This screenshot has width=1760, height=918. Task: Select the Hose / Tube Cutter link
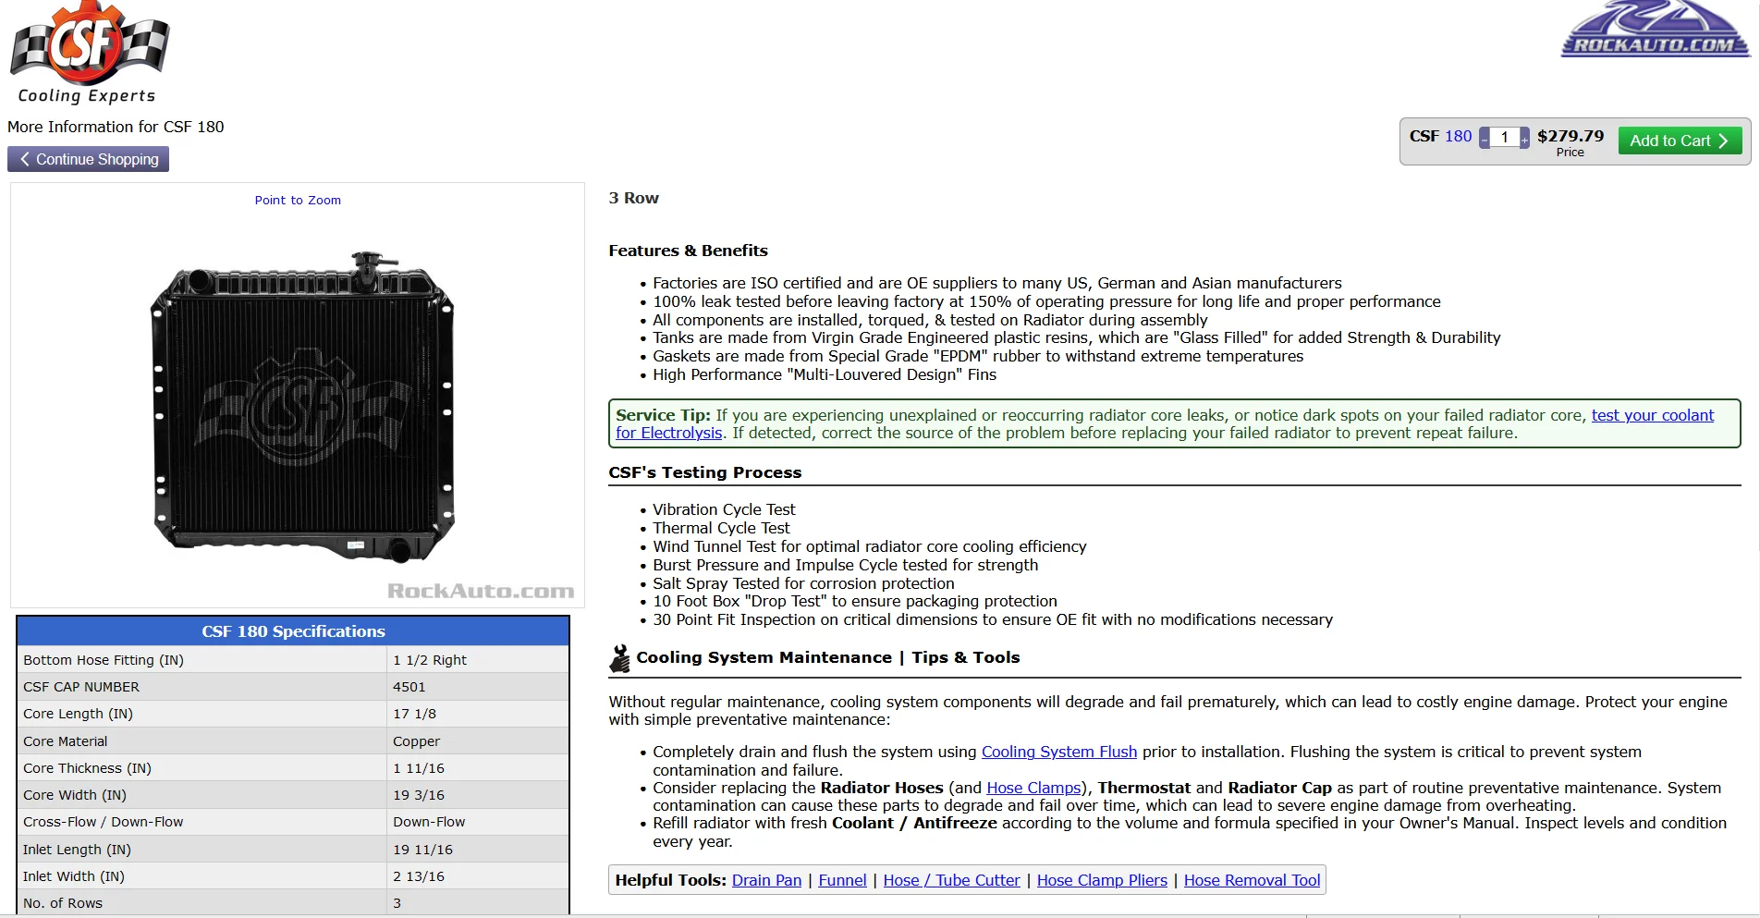[x=951, y=880]
